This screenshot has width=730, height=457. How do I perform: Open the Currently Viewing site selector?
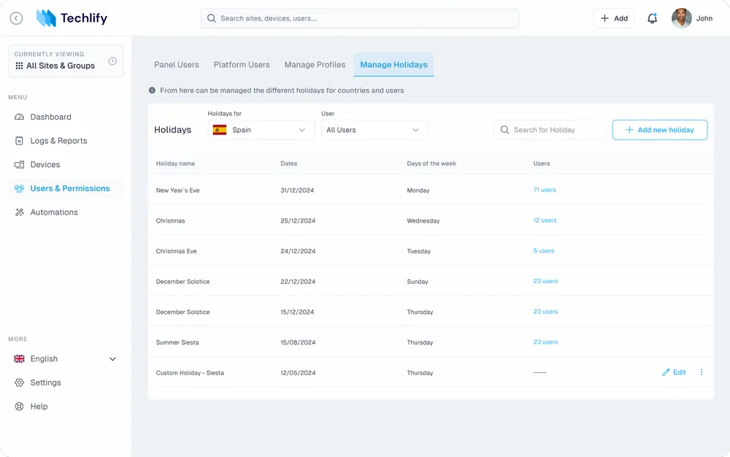66,61
